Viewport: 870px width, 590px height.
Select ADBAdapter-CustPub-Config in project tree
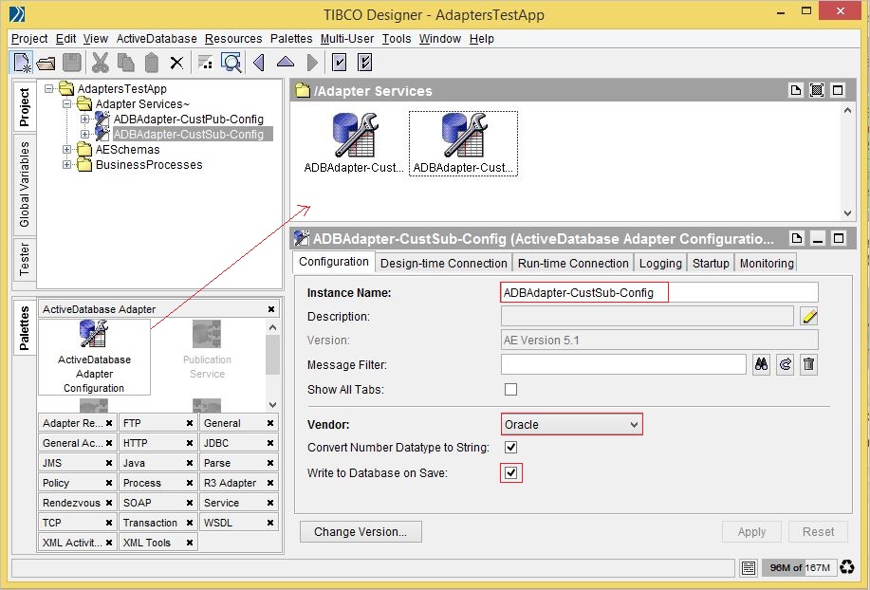188,120
